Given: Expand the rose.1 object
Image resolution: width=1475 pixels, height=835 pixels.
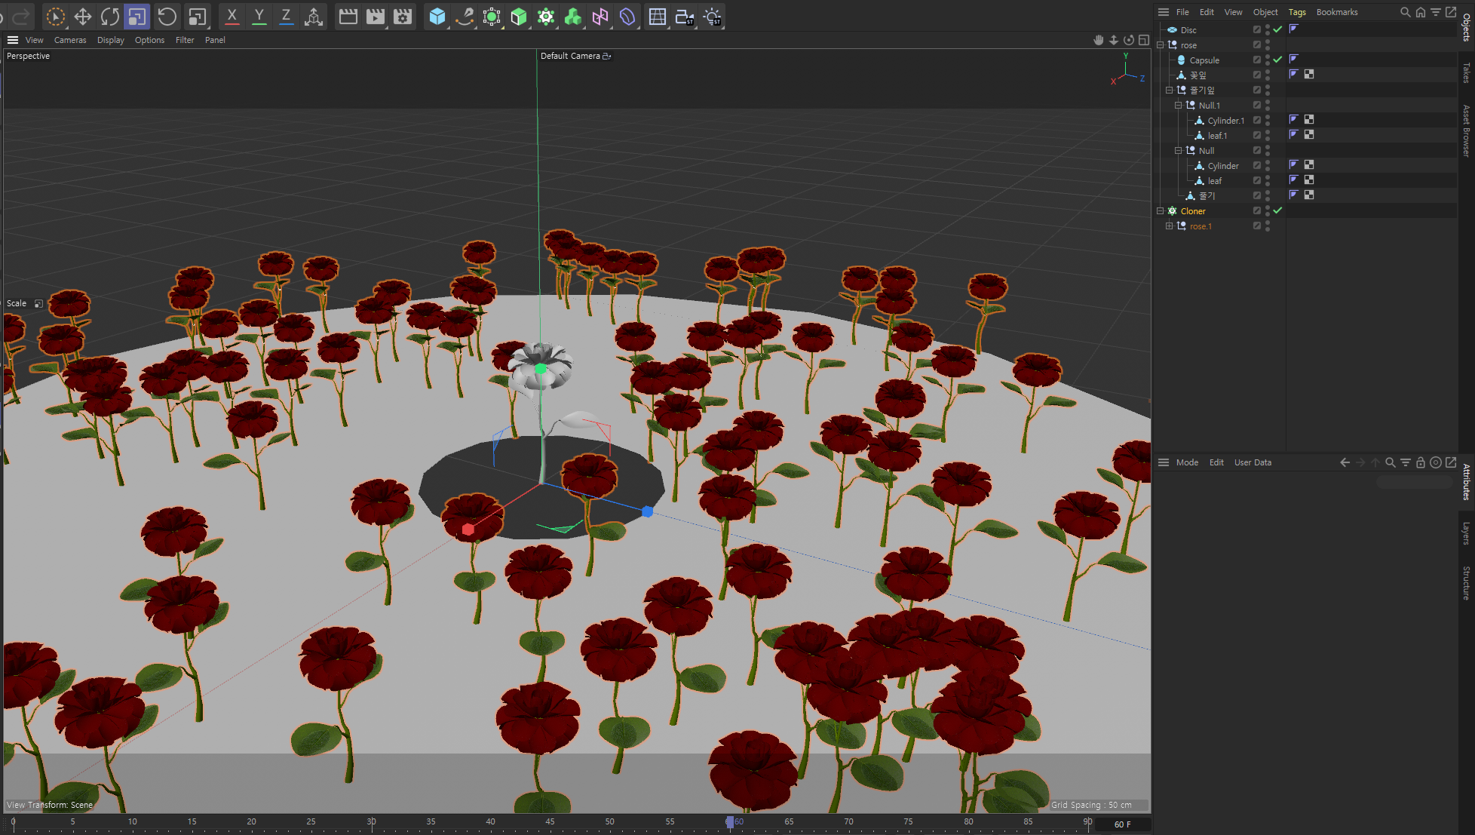Looking at the screenshot, I should pos(1170,226).
